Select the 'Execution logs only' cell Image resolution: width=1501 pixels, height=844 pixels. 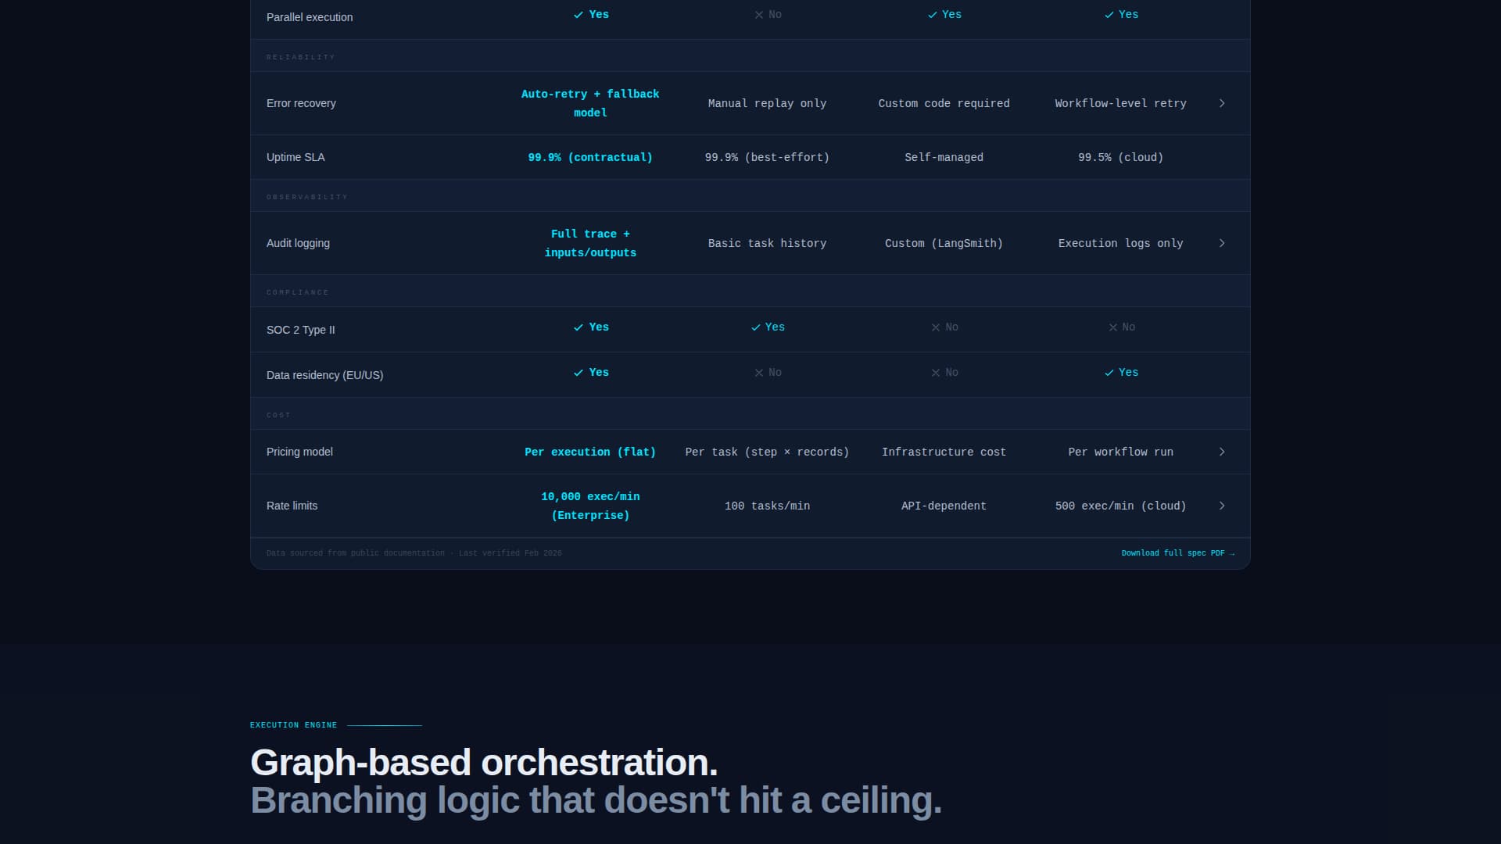click(x=1120, y=243)
